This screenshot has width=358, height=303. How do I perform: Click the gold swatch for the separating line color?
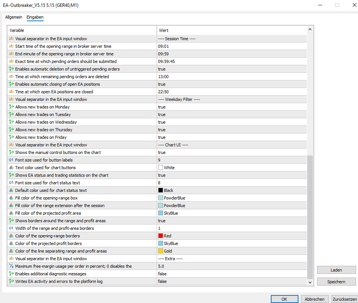pyautogui.click(x=160, y=251)
